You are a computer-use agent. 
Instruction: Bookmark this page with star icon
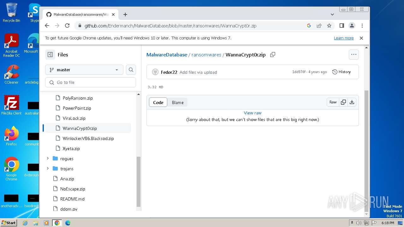point(329,26)
